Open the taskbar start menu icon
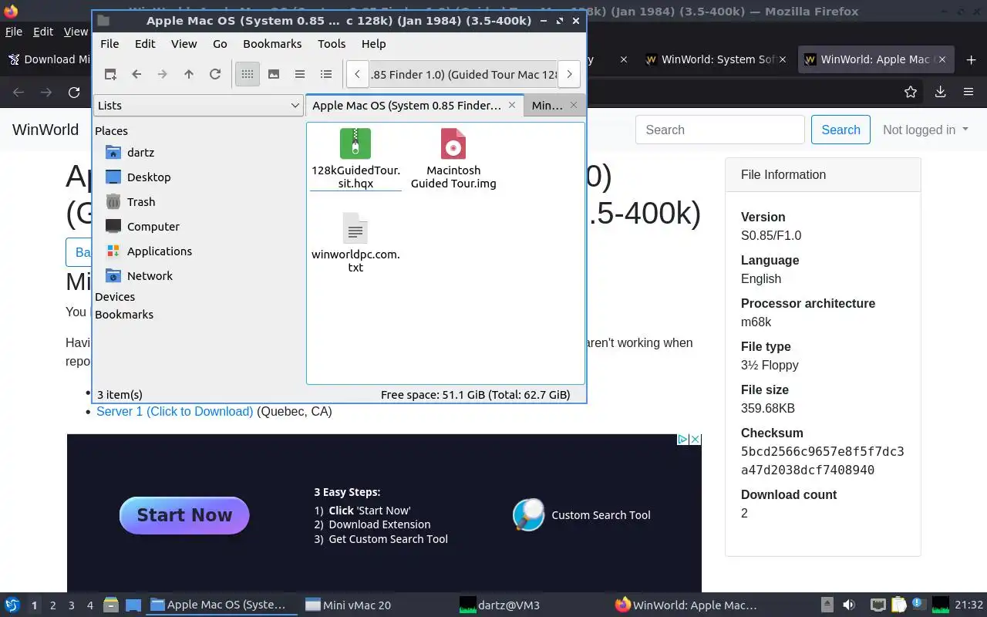Image resolution: width=987 pixels, height=617 pixels. pyautogui.click(x=12, y=605)
